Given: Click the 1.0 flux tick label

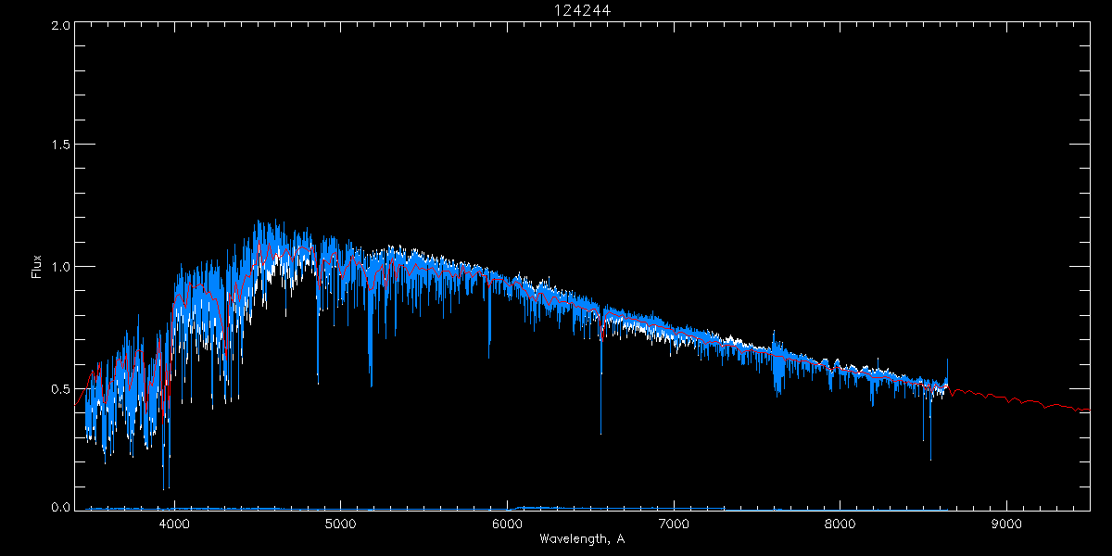Looking at the screenshot, I should pos(59,267).
